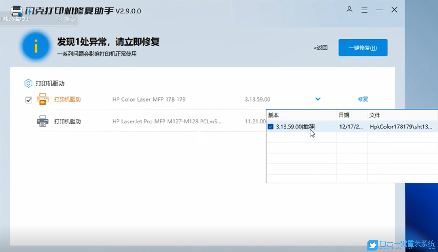Click the hexagon icon beside 打印机驱动 header
This screenshot has width=438, height=252.
pos(28,83)
